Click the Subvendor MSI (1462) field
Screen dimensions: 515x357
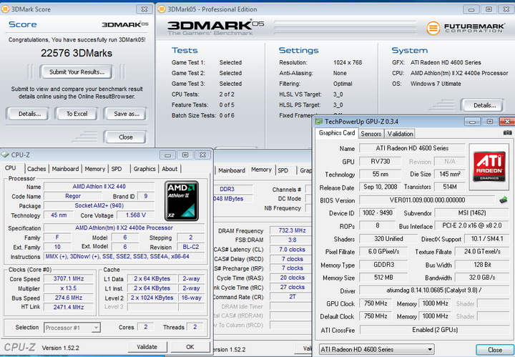[x=472, y=212]
